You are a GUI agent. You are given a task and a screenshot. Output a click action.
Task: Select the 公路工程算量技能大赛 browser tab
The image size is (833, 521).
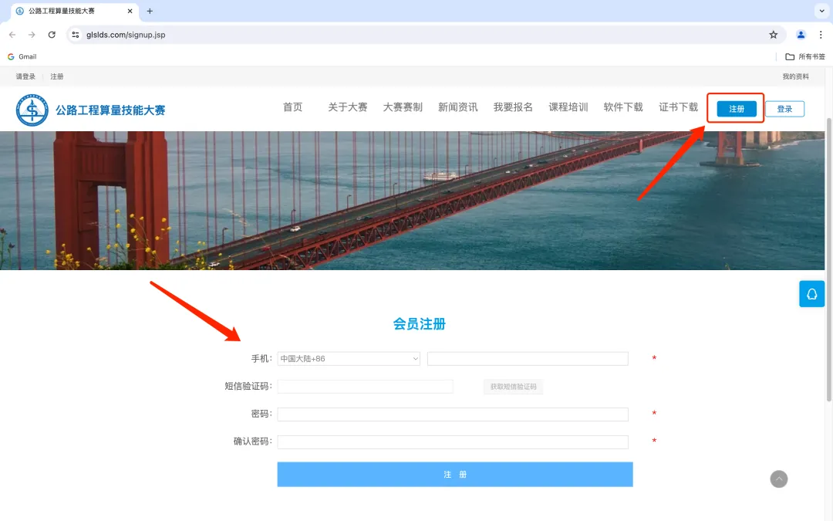62,12
